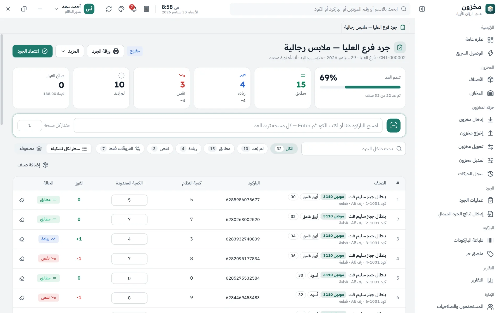Click the مفتوح status badge
Viewport: 501px width, 313px height.
[135, 51]
